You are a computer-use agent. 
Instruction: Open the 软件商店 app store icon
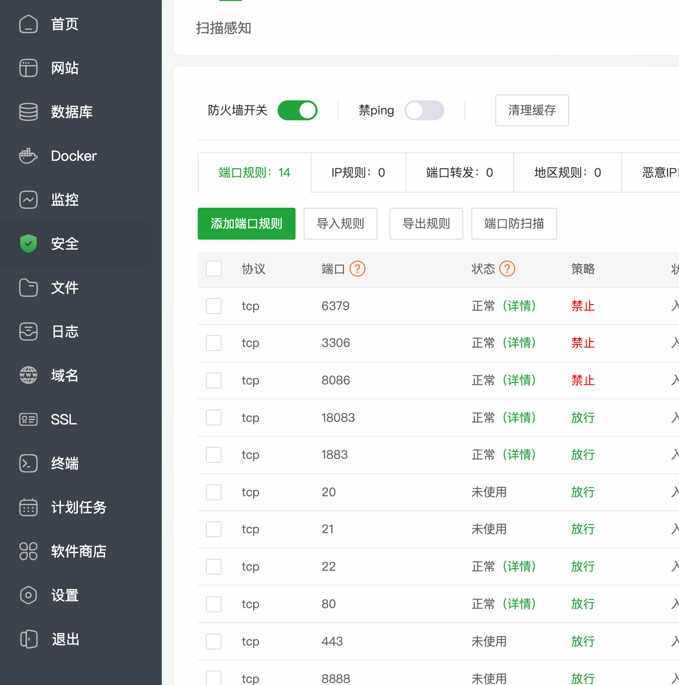[28, 551]
